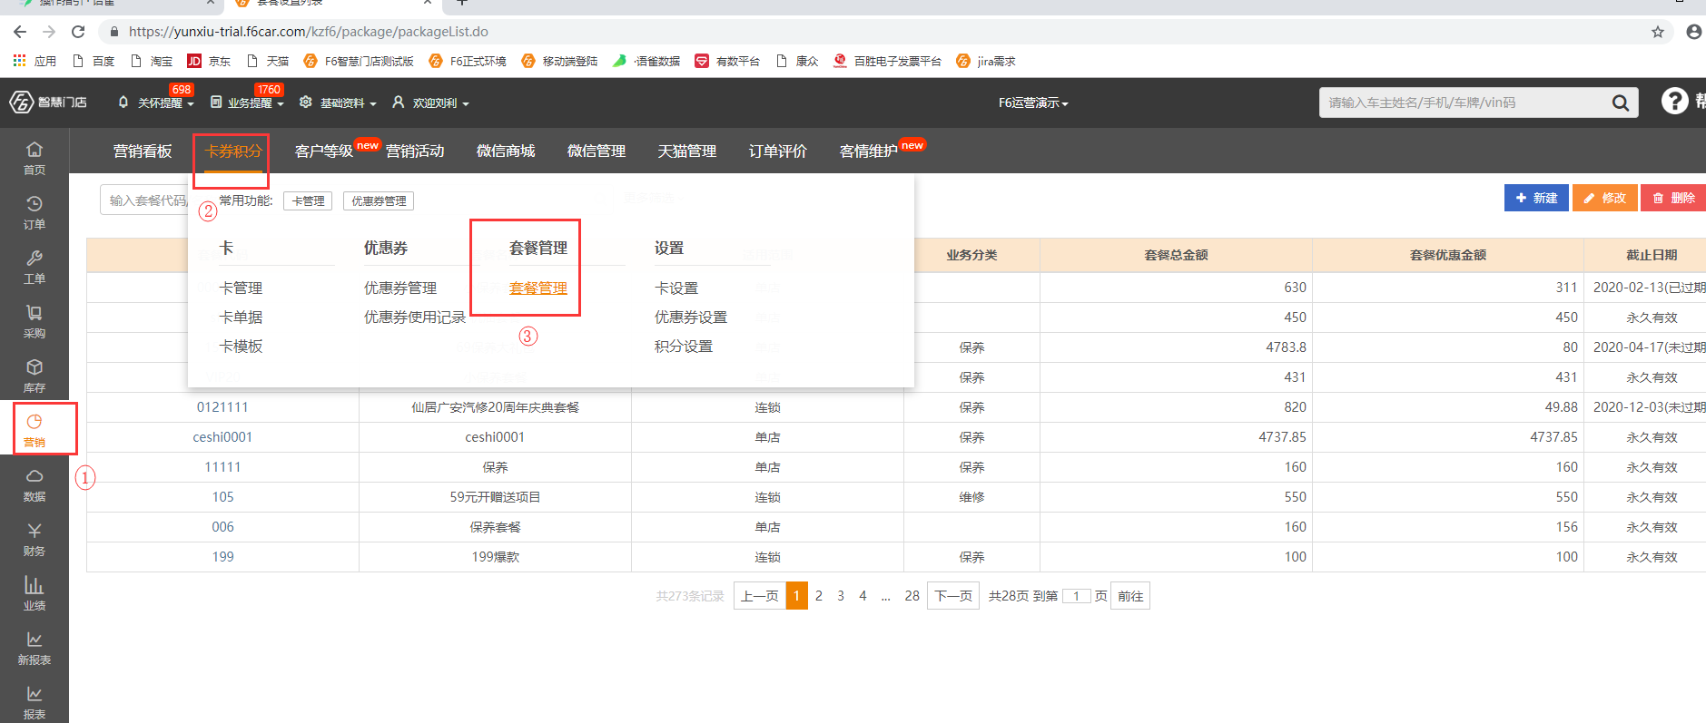
Task: Reload the page with refresh icon
Action: 78,32
